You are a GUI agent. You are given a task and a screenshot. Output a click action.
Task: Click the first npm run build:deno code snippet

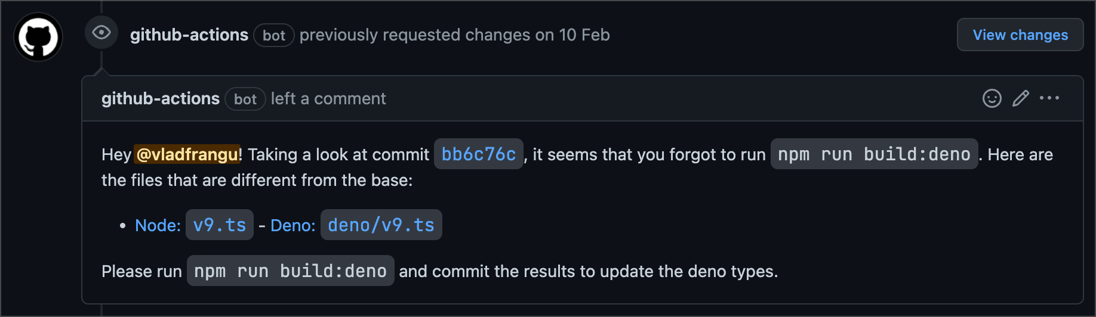[874, 154]
